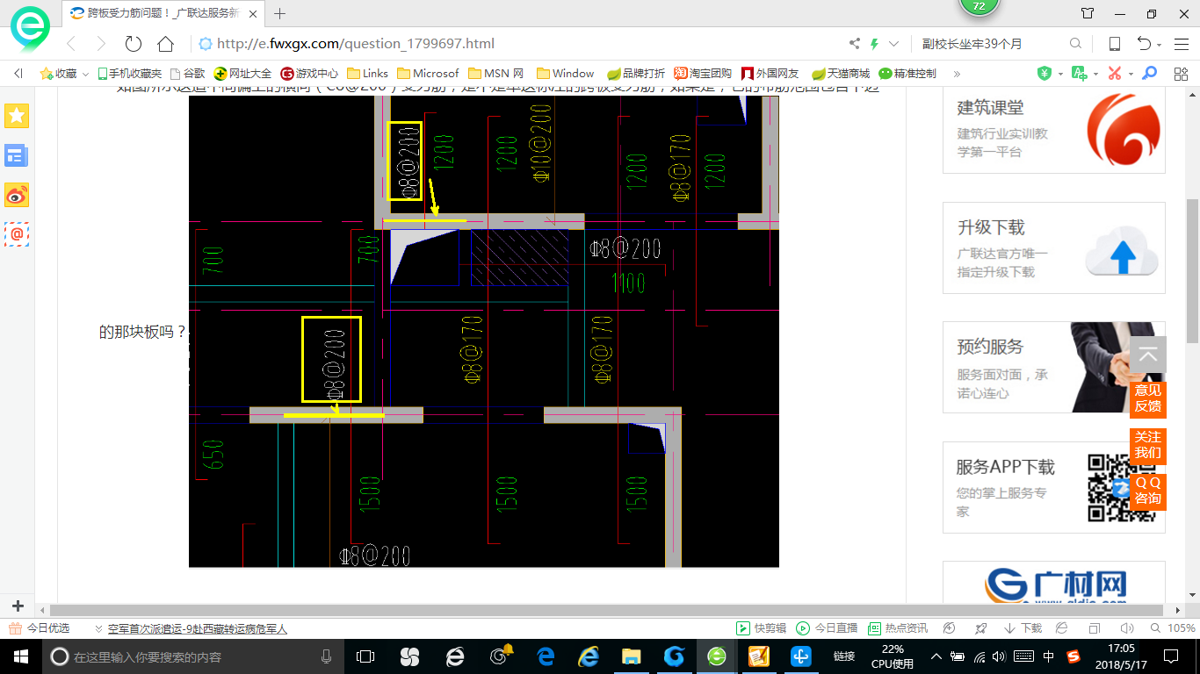Open 热点资讯 in the status bar
The height and width of the screenshot is (674, 1200).
coord(897,628)
